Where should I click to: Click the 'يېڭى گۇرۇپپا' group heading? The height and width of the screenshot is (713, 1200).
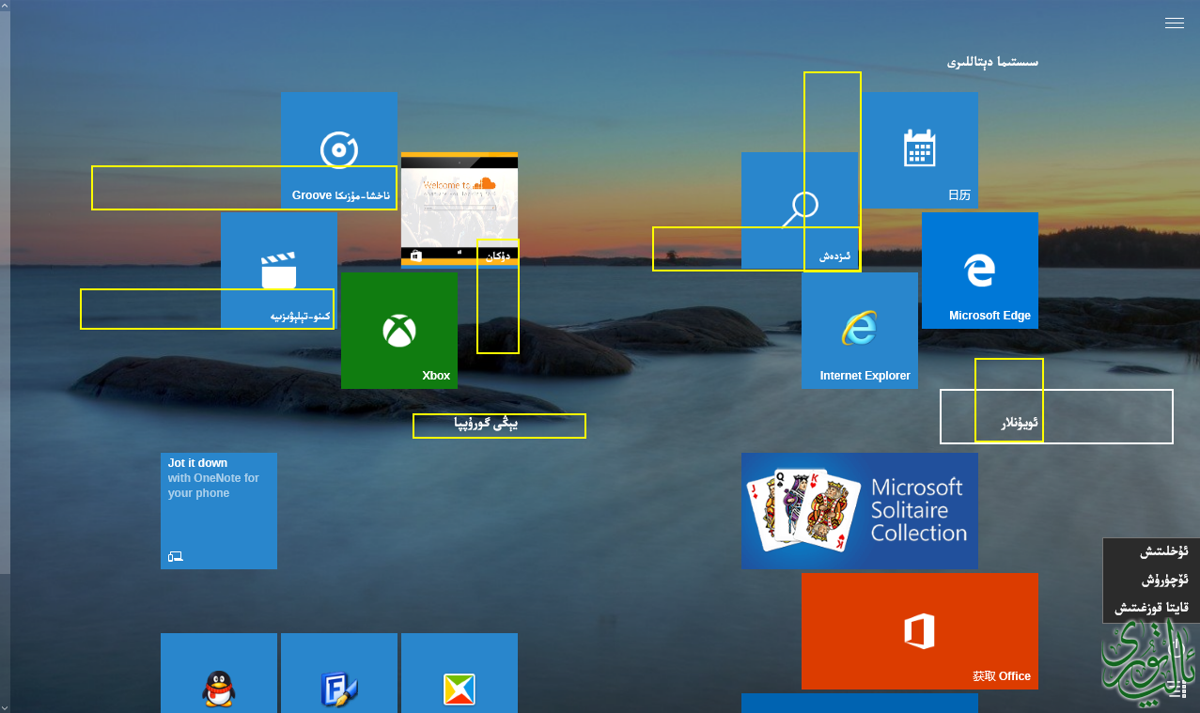[486, 425]
